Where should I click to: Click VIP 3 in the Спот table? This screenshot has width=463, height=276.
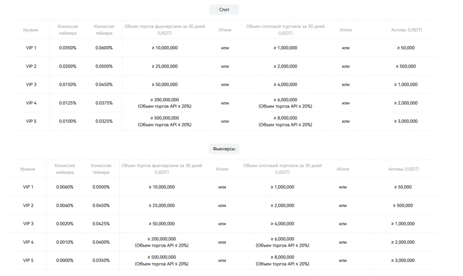click(31, 84)
